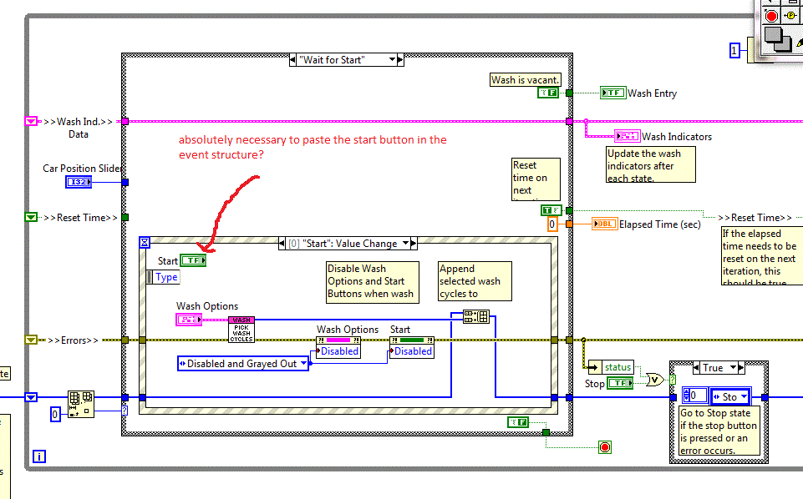Go to next case of True structure
Viewport: 803px width, 499px height.
741,368
